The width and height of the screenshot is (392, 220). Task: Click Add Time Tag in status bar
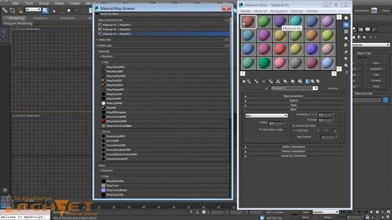click(x=274, y=218)
